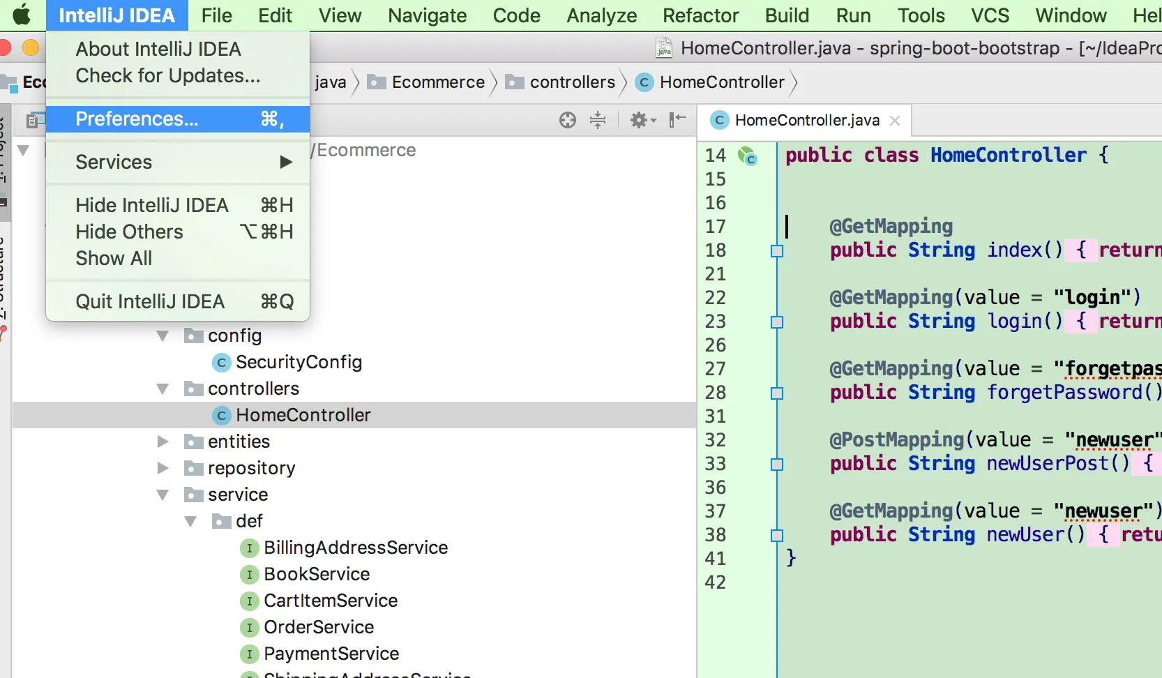This screenshot has height=678, width=1162.
Task: Choose Hide IntelliJ IDEA
Action: 178,205
